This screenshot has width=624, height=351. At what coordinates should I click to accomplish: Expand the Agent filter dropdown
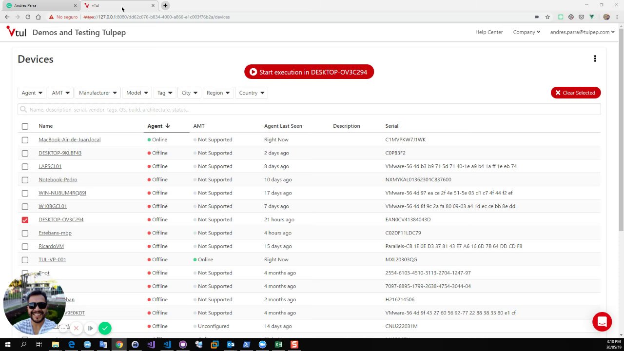click(32, 93)
